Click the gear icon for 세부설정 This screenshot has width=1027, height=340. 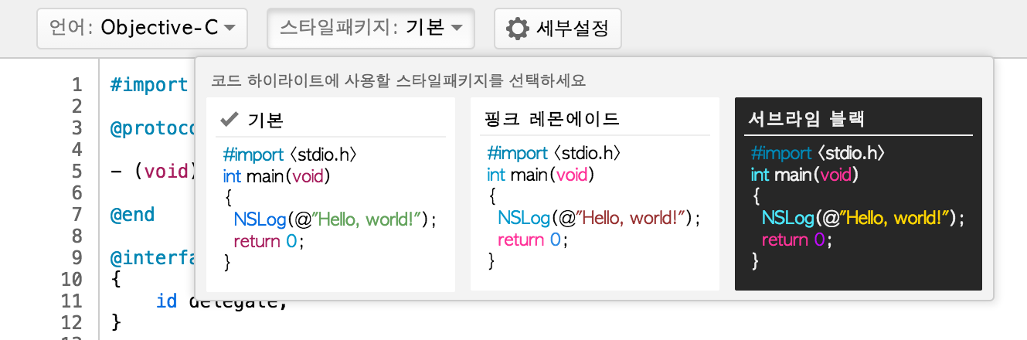pos(517,29)
